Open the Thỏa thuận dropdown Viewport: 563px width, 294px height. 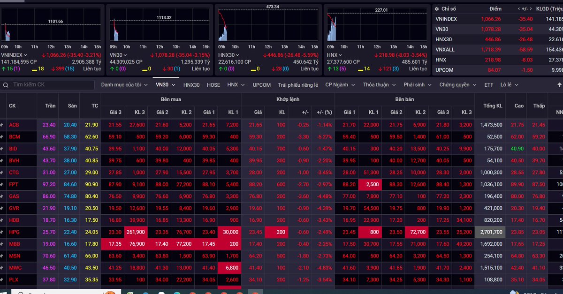coord(379,85)
